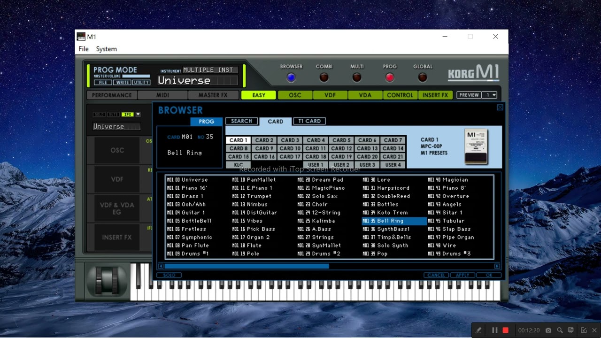
Task: Open the dropdown arrow next to IFX
Action: tap(138, 115)
